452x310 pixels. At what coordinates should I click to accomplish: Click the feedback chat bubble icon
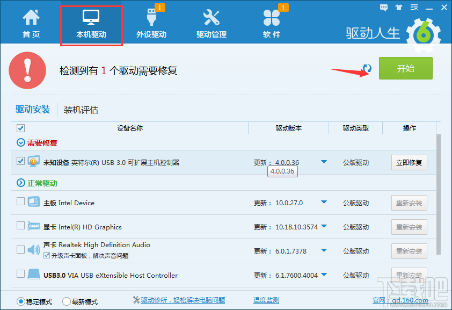(384, 8)
